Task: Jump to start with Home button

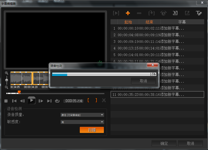Action: [x=14, y=101]
